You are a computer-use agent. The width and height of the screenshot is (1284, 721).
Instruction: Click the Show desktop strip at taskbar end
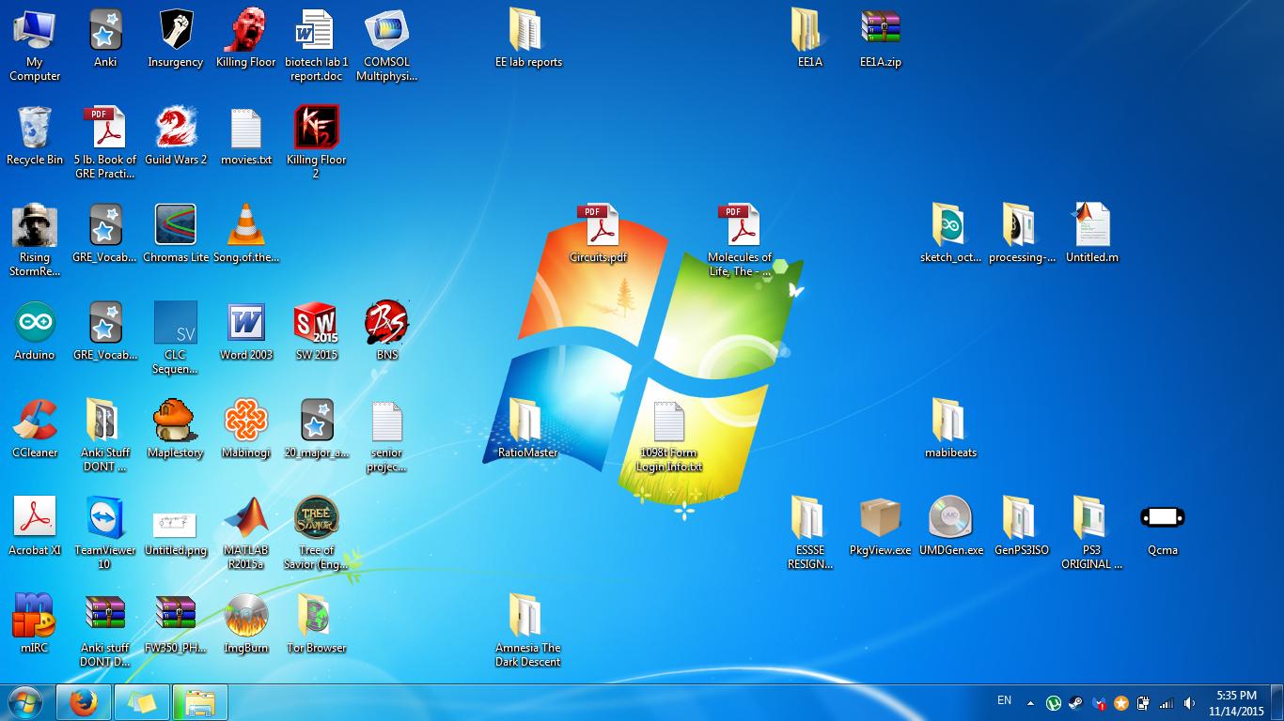[x=1278, y=702]
